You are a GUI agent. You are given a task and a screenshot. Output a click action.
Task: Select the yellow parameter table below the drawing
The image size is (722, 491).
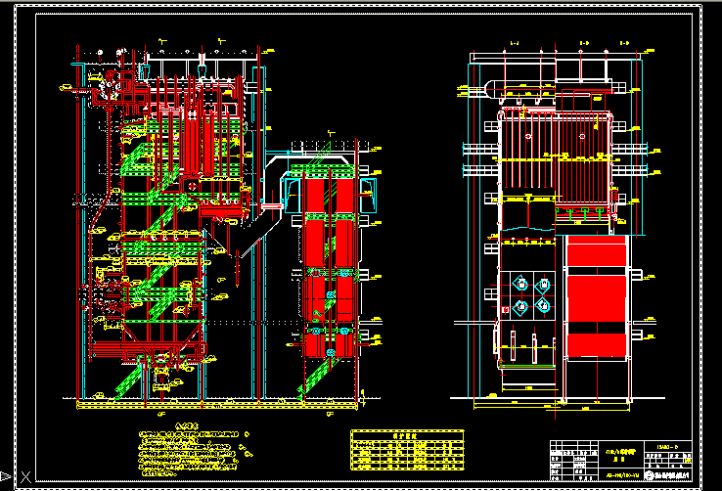pyautogui.click(x=409, y=452)
